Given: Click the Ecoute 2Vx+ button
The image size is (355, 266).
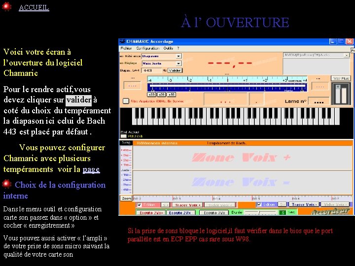Looking at the screenshot, I should (x=151, y=213).
